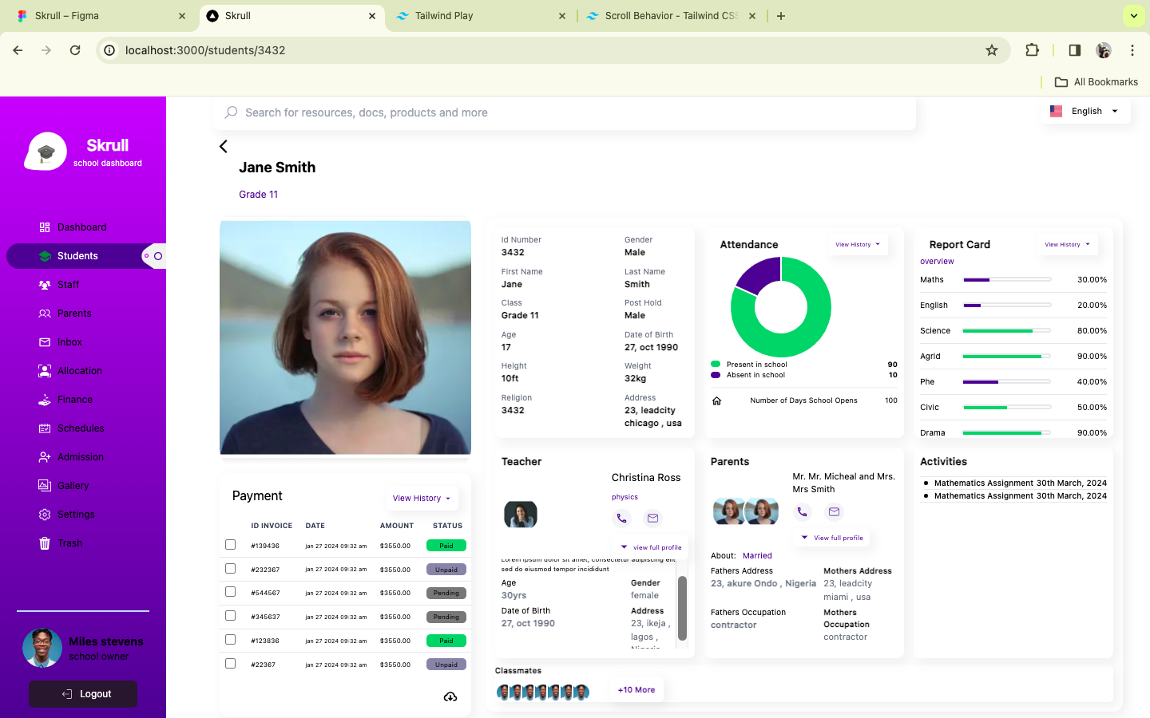Click the Finance sidebar icon
This screenshot has width=1150, height=718.
tap(45, 400)
